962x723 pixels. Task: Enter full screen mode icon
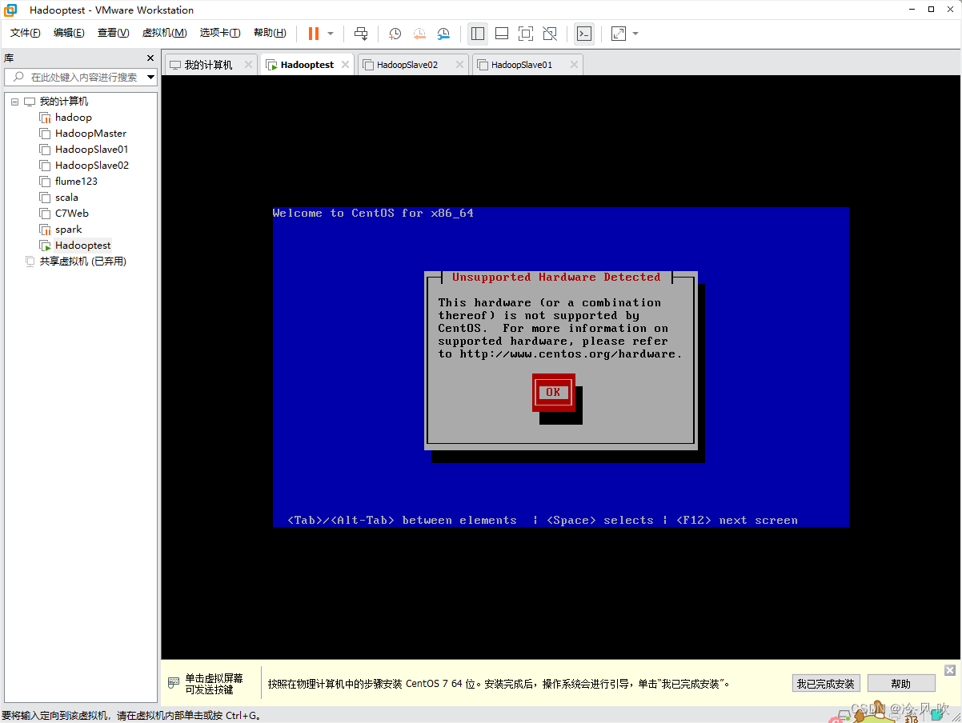[x=526, y=34]
